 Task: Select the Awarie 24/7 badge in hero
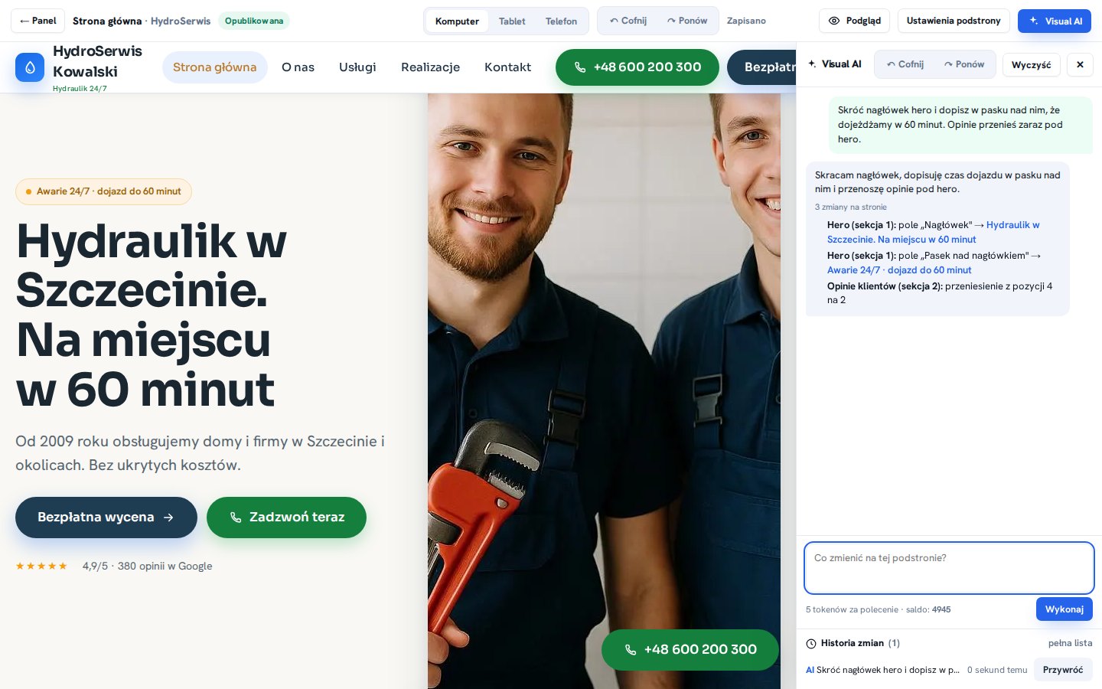pos(103,191)
